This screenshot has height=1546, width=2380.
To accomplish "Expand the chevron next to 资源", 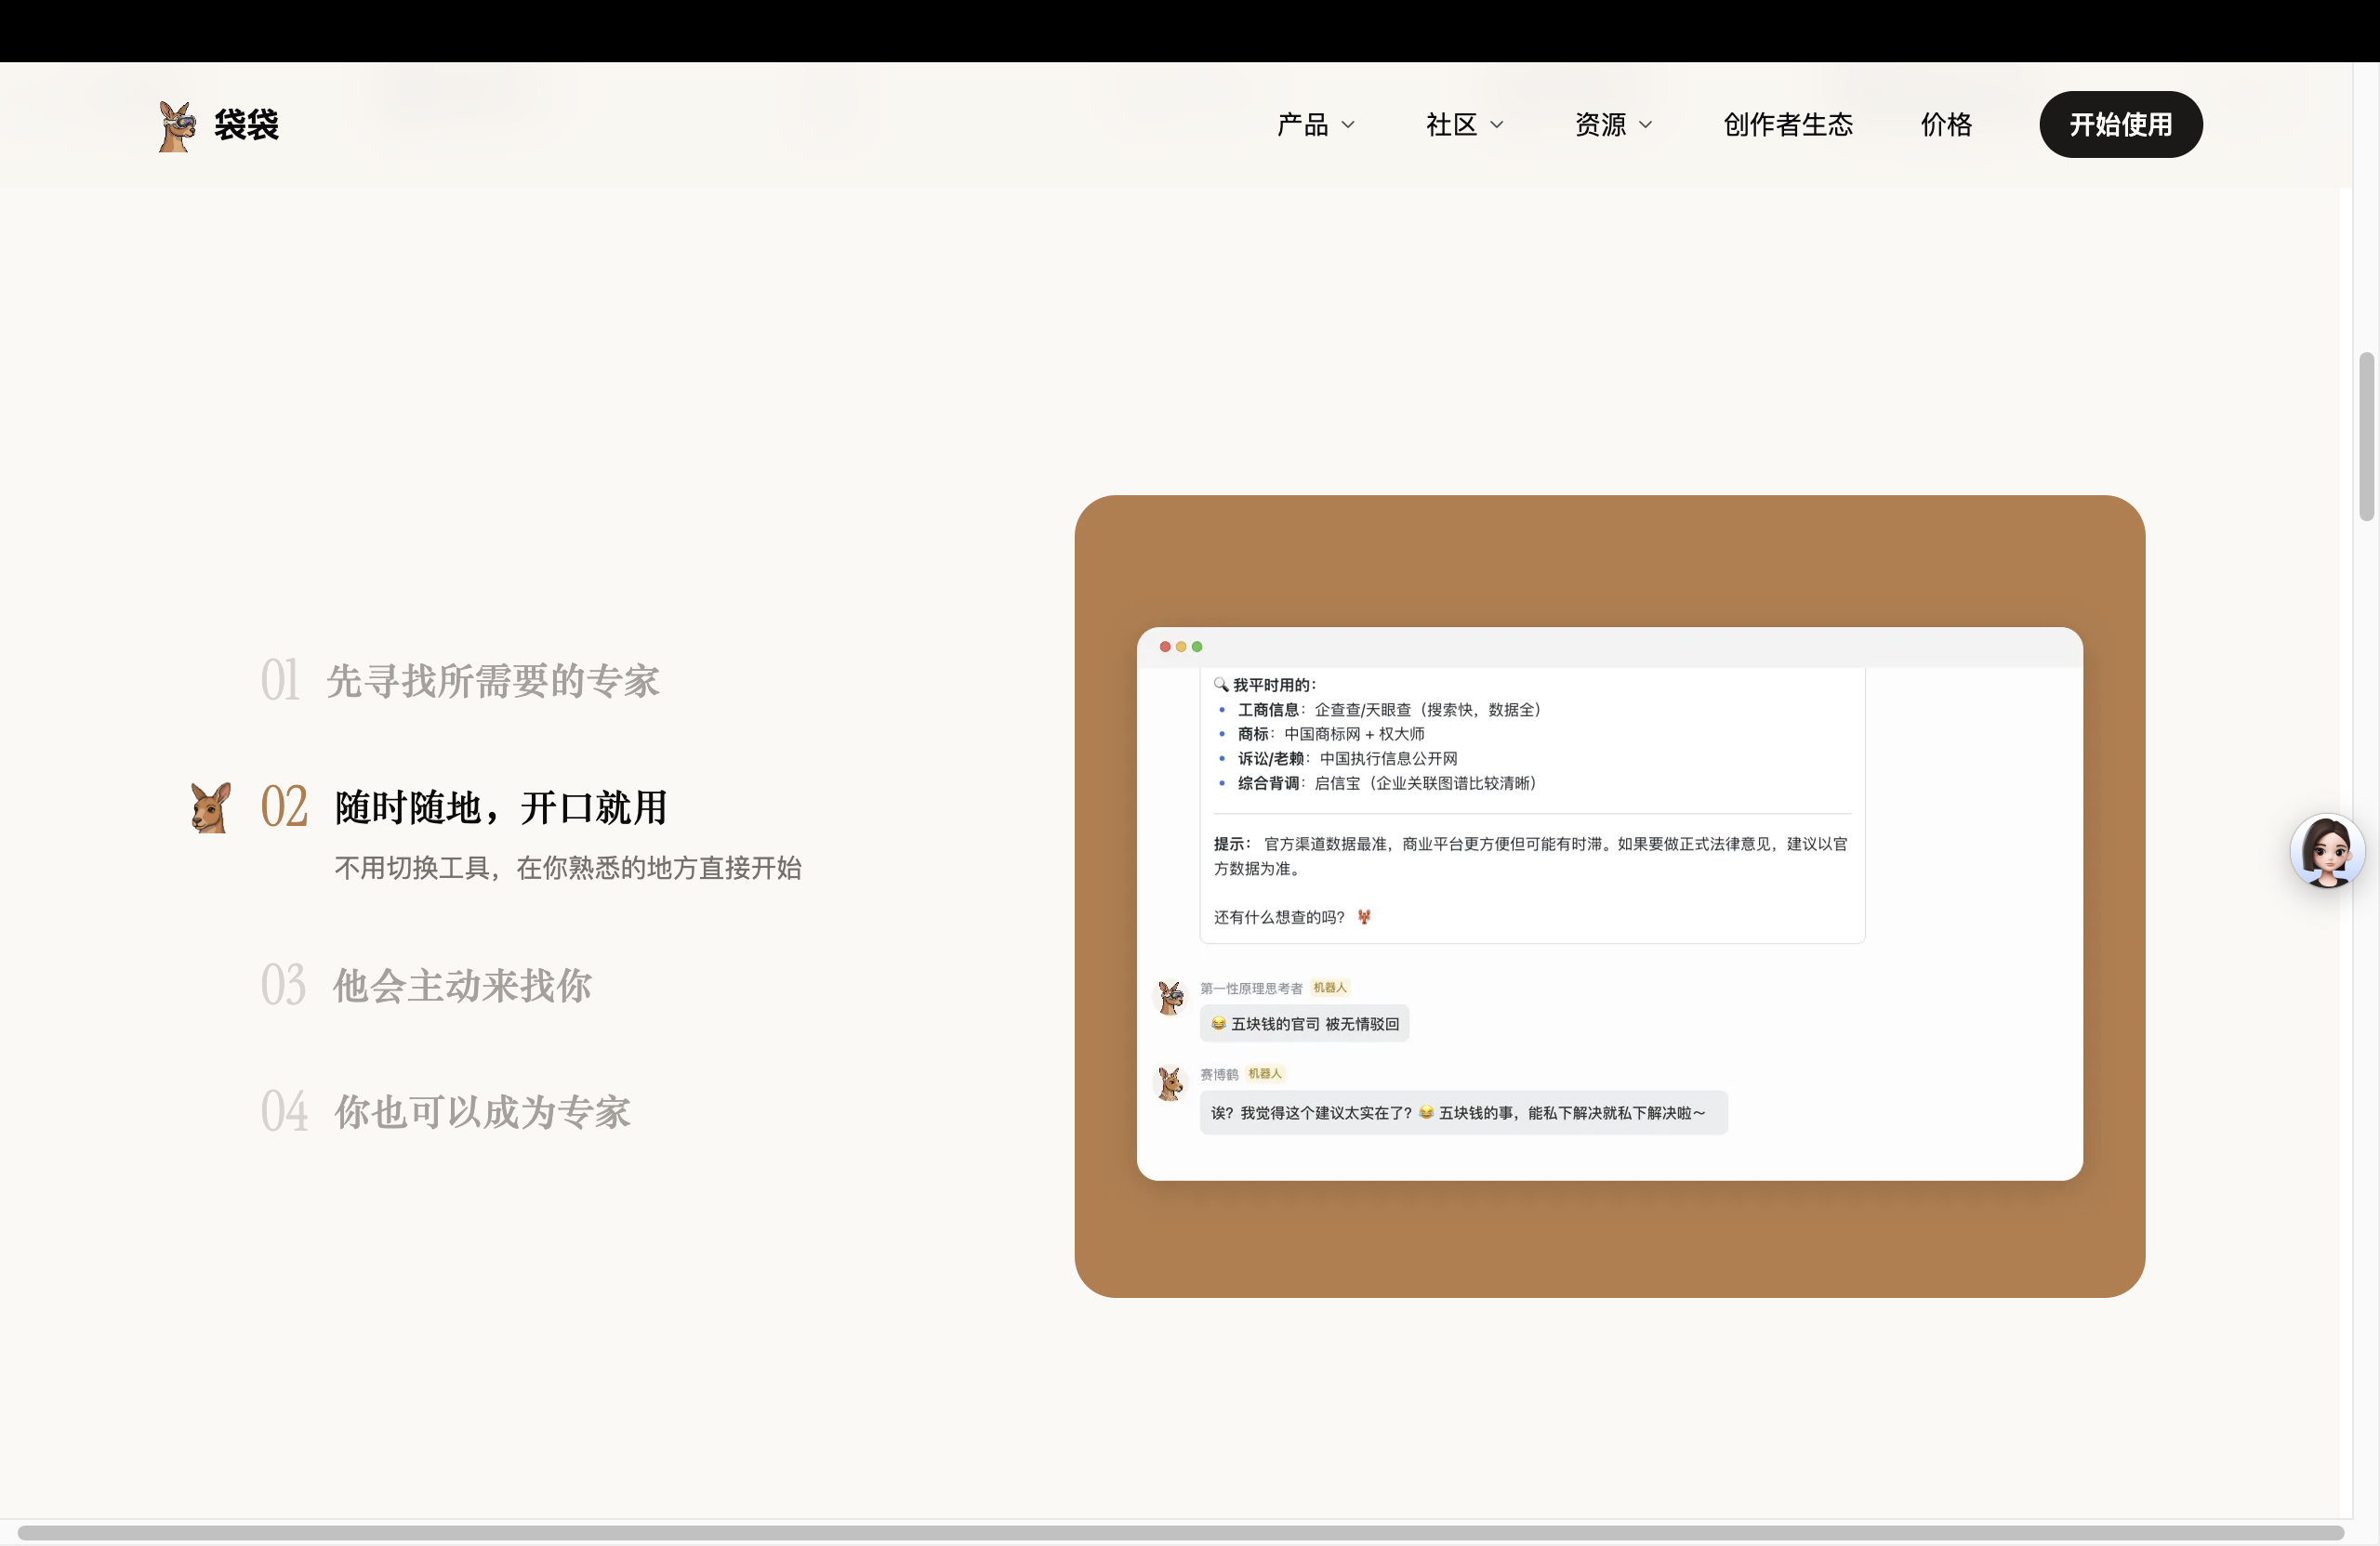I will [1645, 124].
